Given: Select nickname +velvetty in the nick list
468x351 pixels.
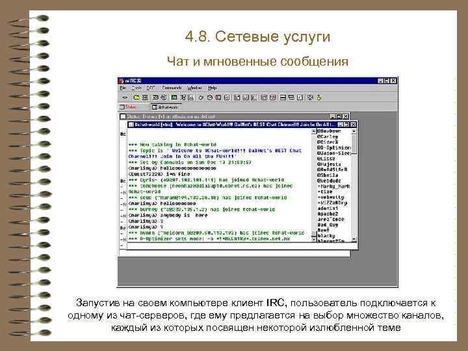Looking at the screenshot, I should coord(331,198).
